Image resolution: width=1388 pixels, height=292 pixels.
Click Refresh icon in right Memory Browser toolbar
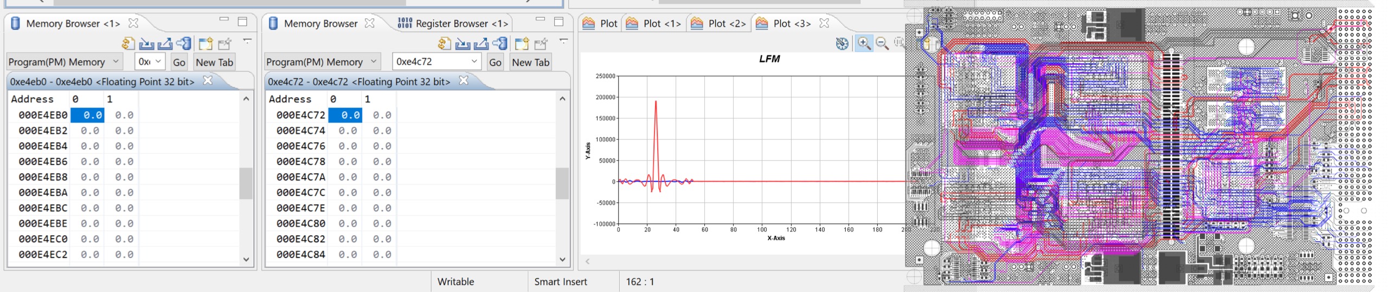click(x=444, y=44)
